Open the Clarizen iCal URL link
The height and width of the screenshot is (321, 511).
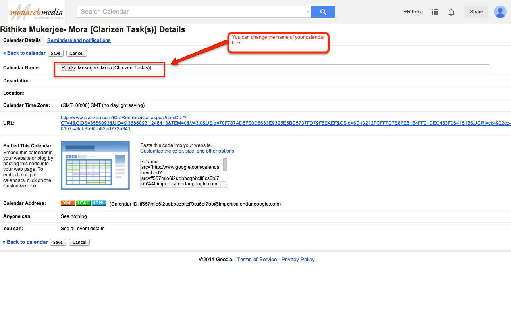coord(286,123)
